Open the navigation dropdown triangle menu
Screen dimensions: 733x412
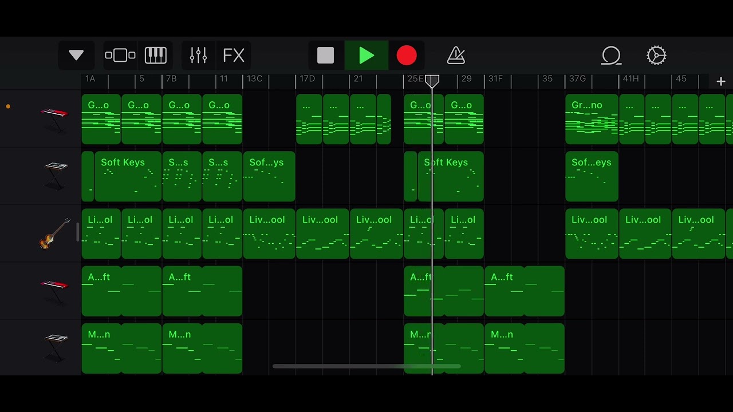[x=76, y=56]
